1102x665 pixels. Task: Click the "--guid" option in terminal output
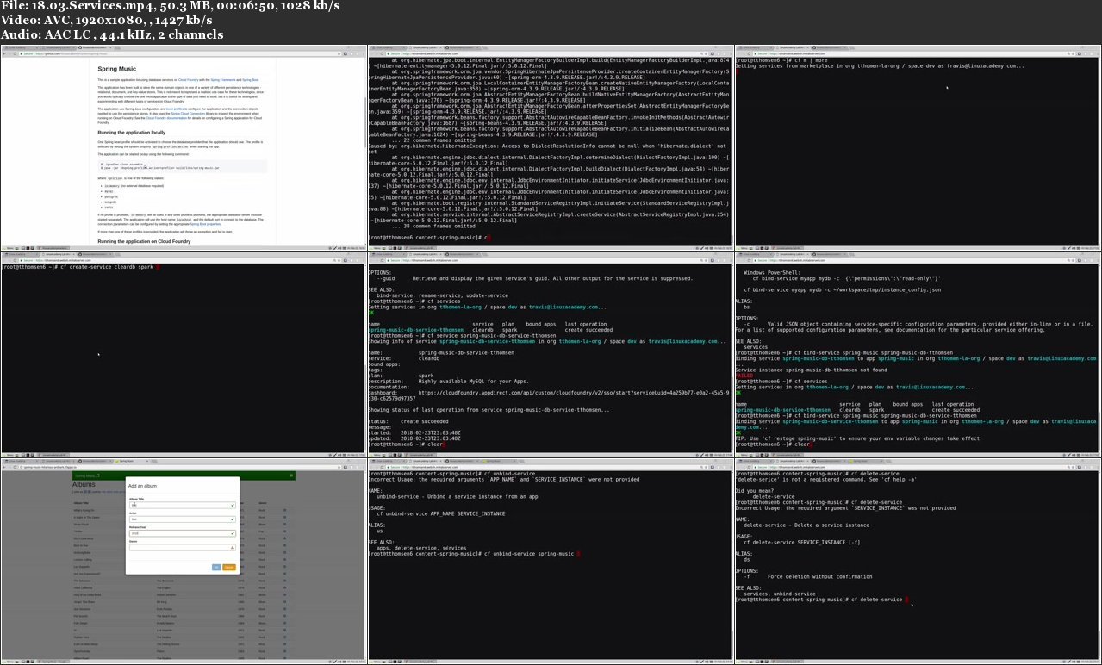[x=385, y=278]
